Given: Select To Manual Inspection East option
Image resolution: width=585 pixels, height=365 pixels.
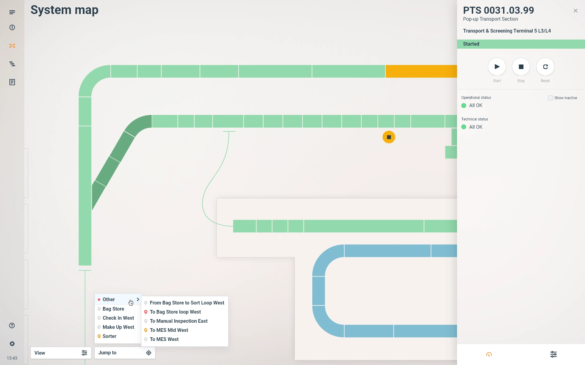Looking at the screenshot, I should (x=178, y=321).
